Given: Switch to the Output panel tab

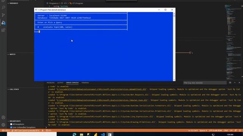Looking at the screenshot, I should coord(60,83).
